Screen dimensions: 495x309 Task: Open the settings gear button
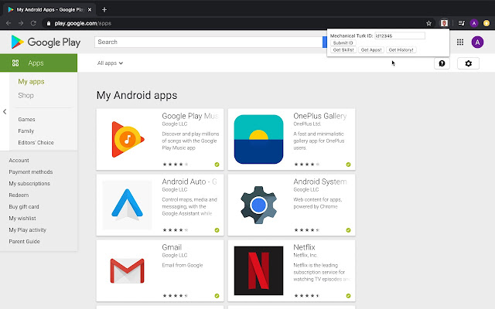468,63
